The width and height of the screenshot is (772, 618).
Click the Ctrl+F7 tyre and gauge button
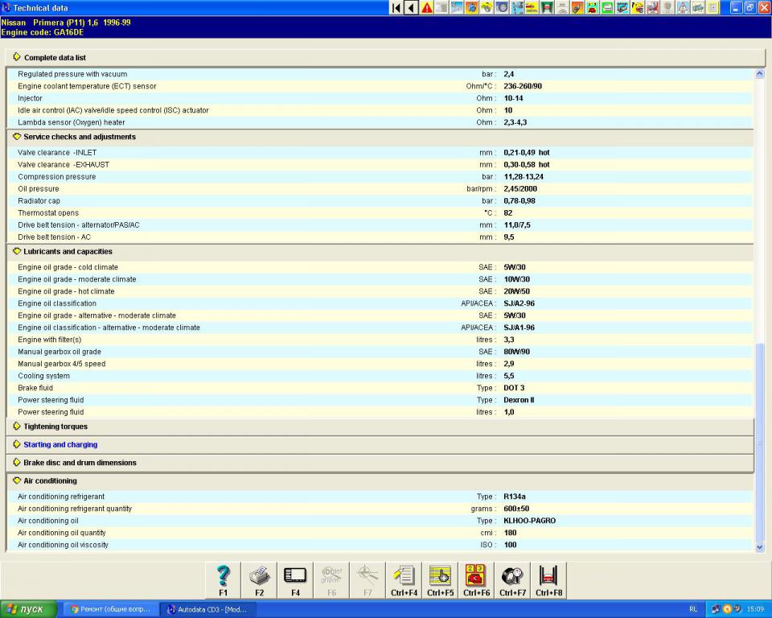click(512, 580)
